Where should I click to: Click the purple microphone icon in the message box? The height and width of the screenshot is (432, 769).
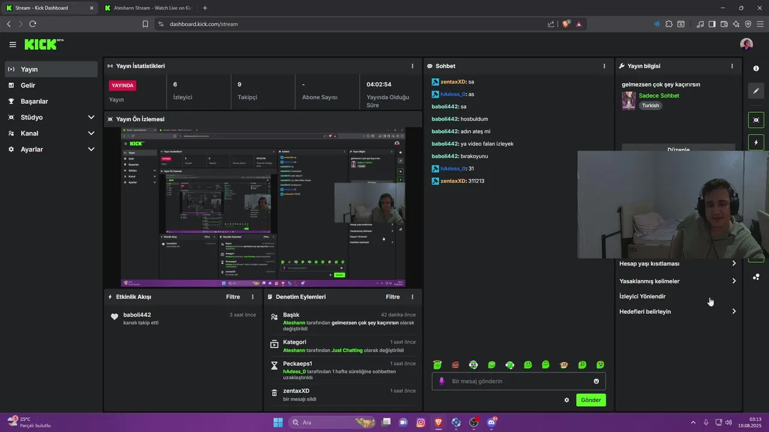(x=442, y=381)
